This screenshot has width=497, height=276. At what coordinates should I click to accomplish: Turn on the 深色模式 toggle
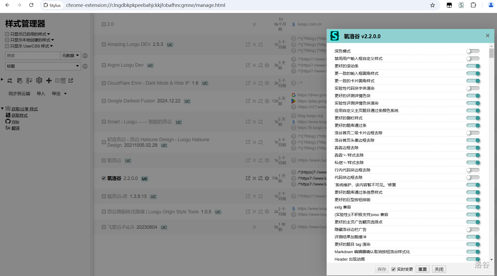pos(473,51)
